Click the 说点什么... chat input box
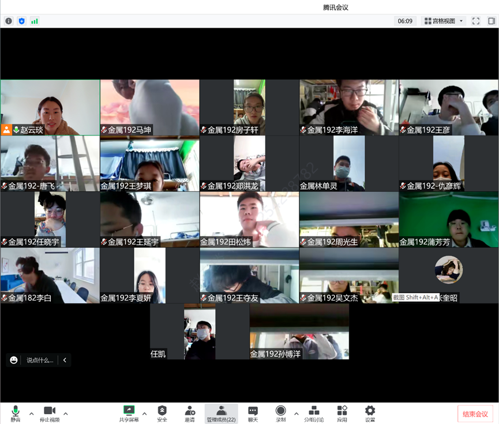Viewport: 499px width, 424px height. pyautogui.click(x=39, y=360)
